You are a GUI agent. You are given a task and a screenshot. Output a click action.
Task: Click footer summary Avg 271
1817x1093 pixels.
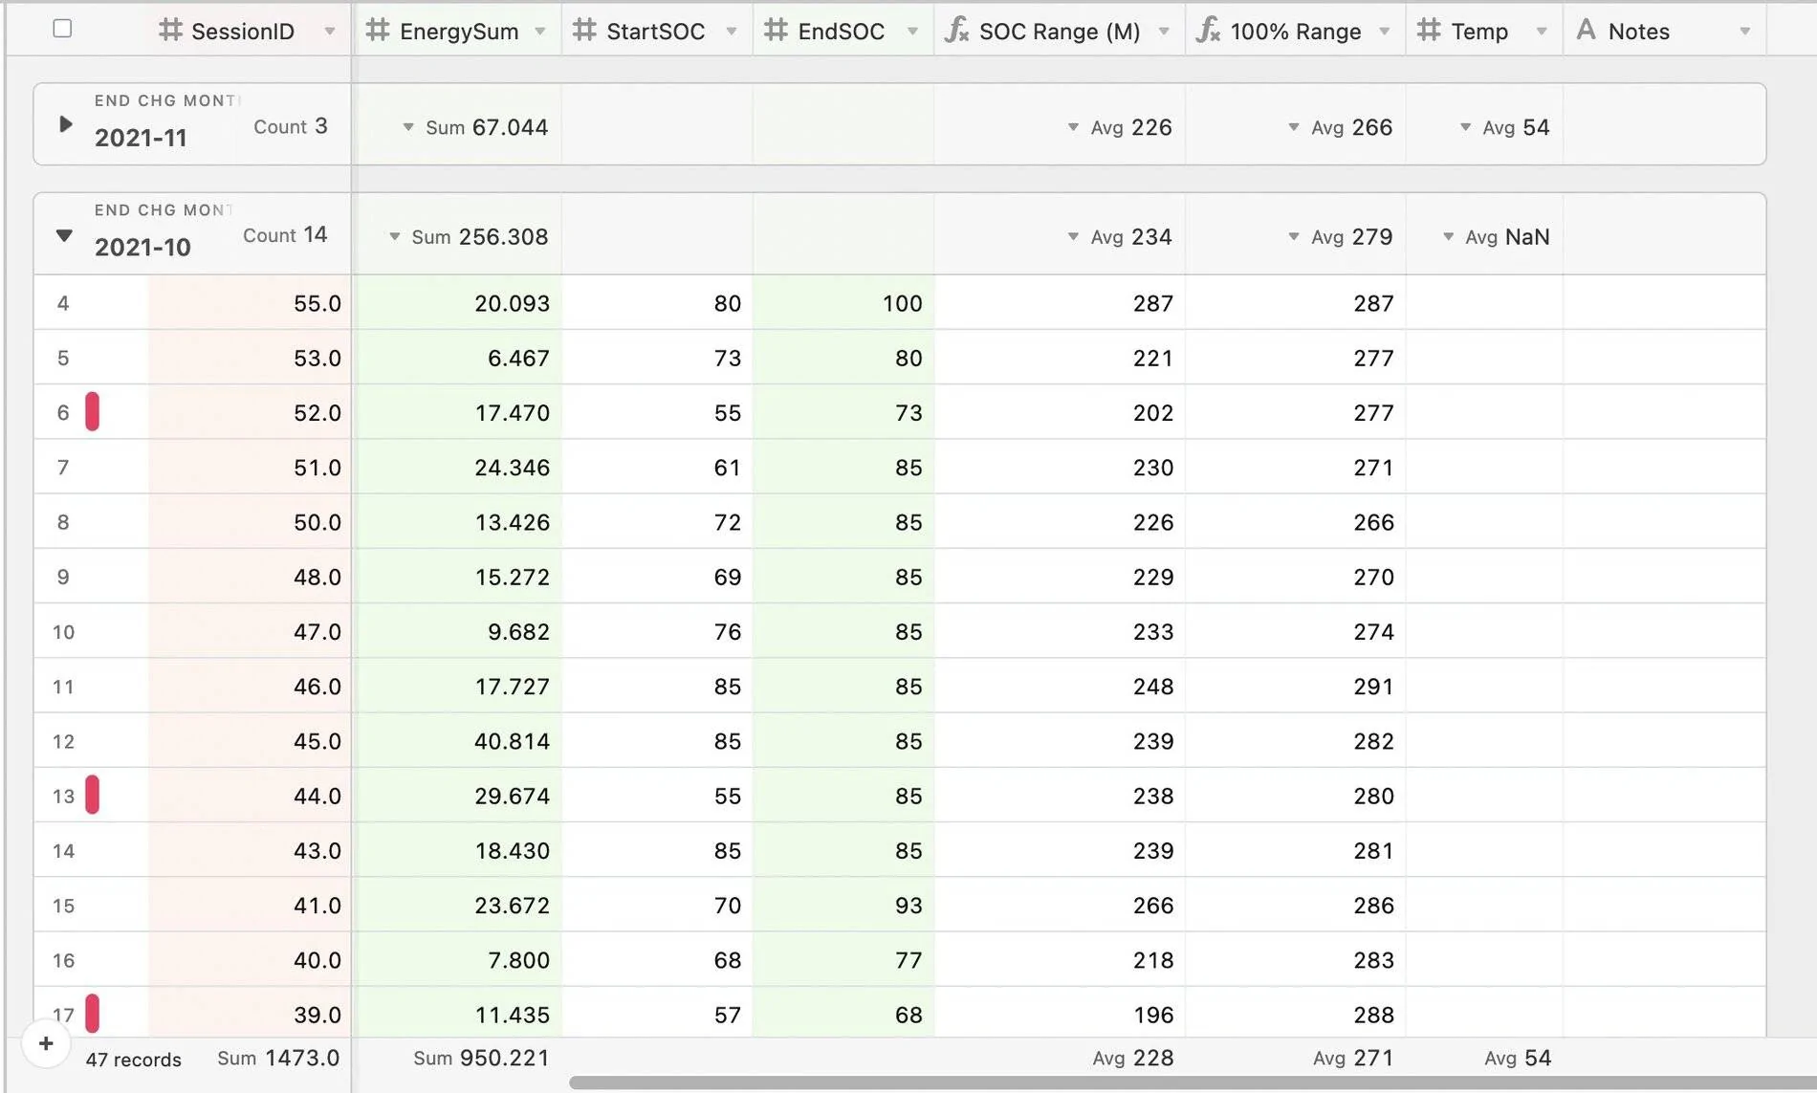[1353, 1058]
